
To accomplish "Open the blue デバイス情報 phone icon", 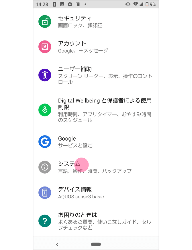I will [45, 193].
